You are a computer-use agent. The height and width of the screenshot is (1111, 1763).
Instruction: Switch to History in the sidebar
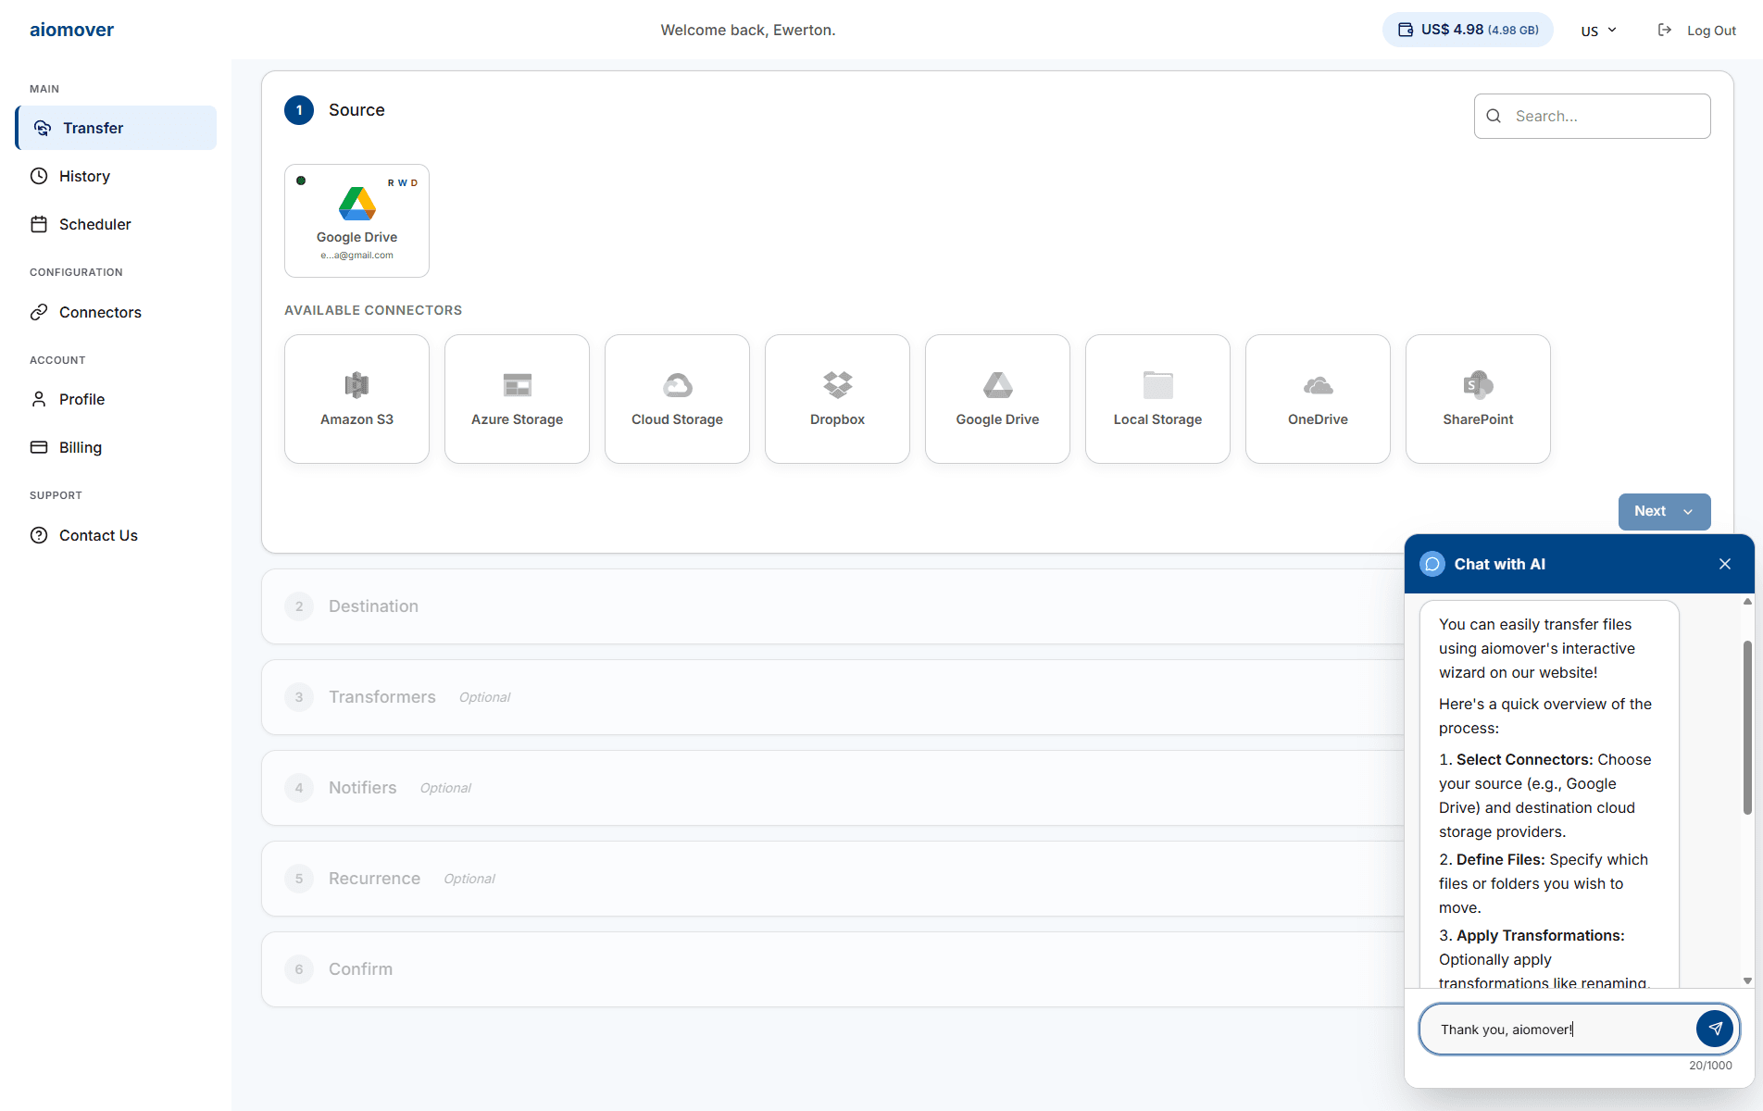(x=84, y=176)
